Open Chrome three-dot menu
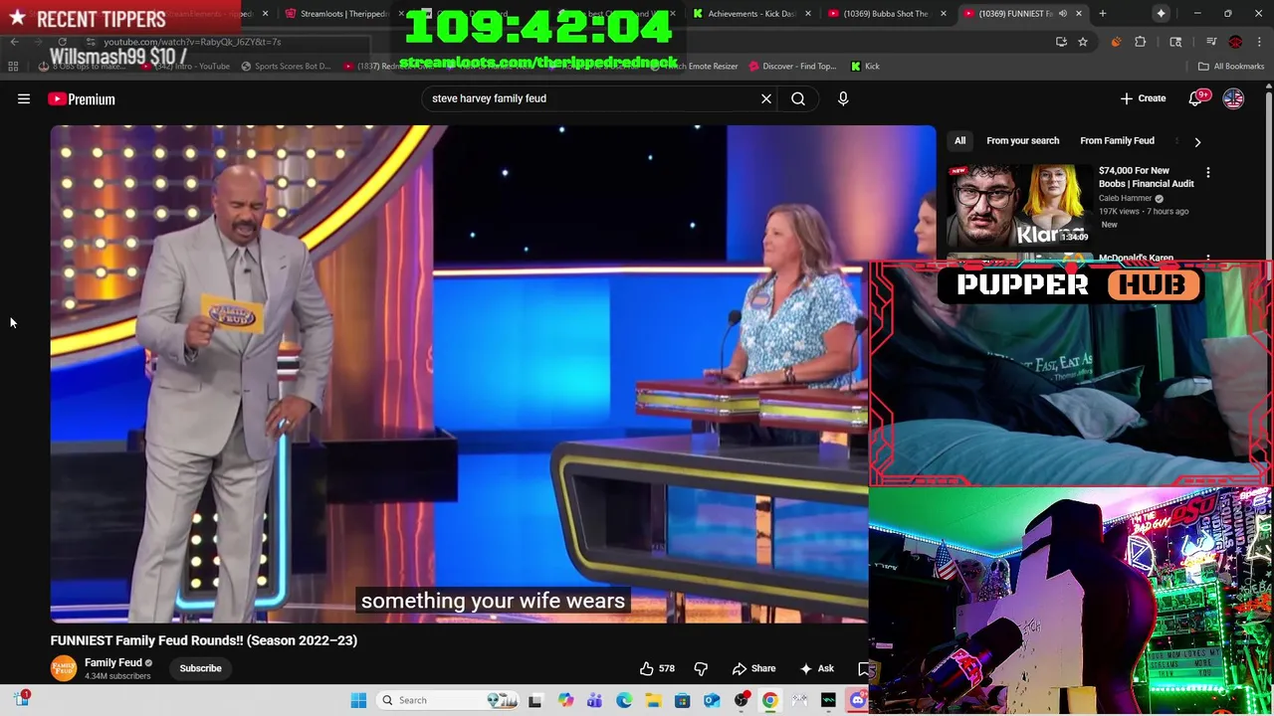 pos(1259,42)
